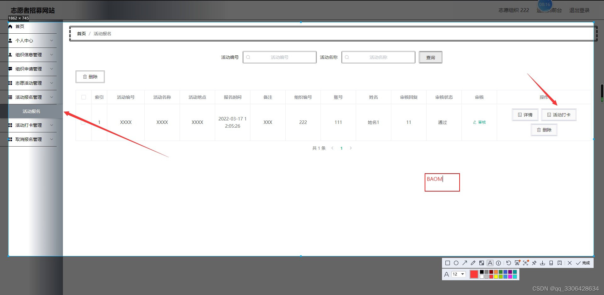Click the 活动打卡 button in row

[559, 115]
